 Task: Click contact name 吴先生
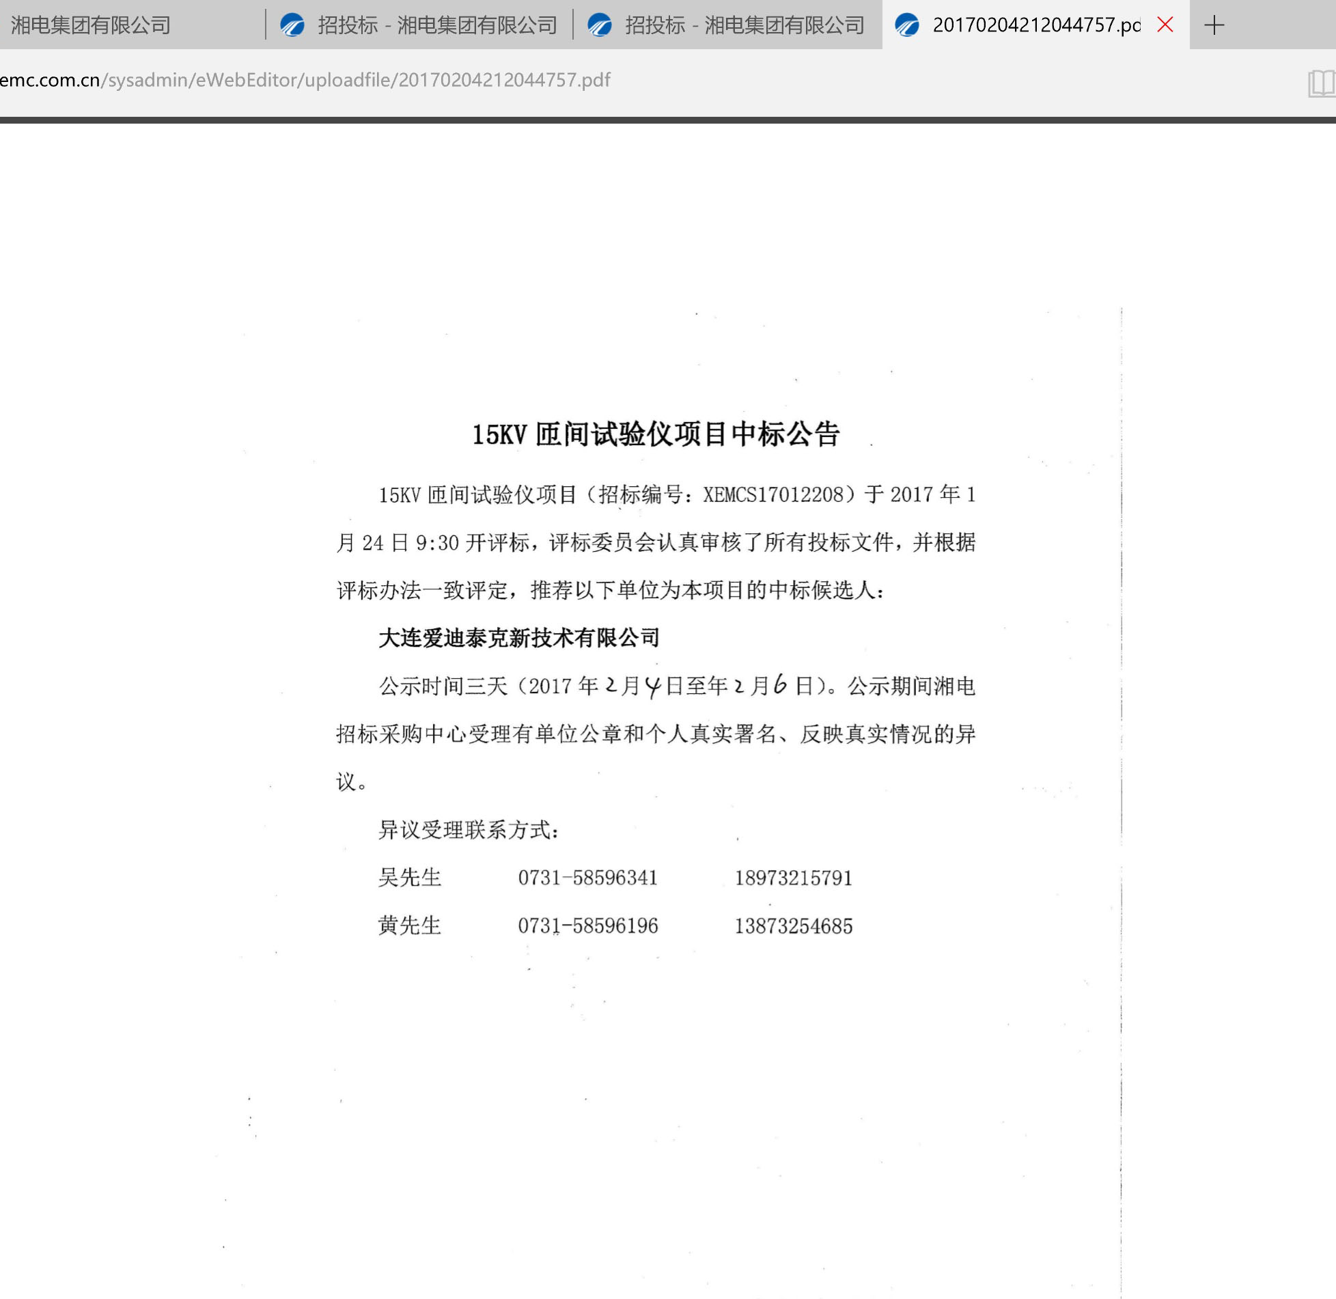pyautogui.click(x=410, y=878)
